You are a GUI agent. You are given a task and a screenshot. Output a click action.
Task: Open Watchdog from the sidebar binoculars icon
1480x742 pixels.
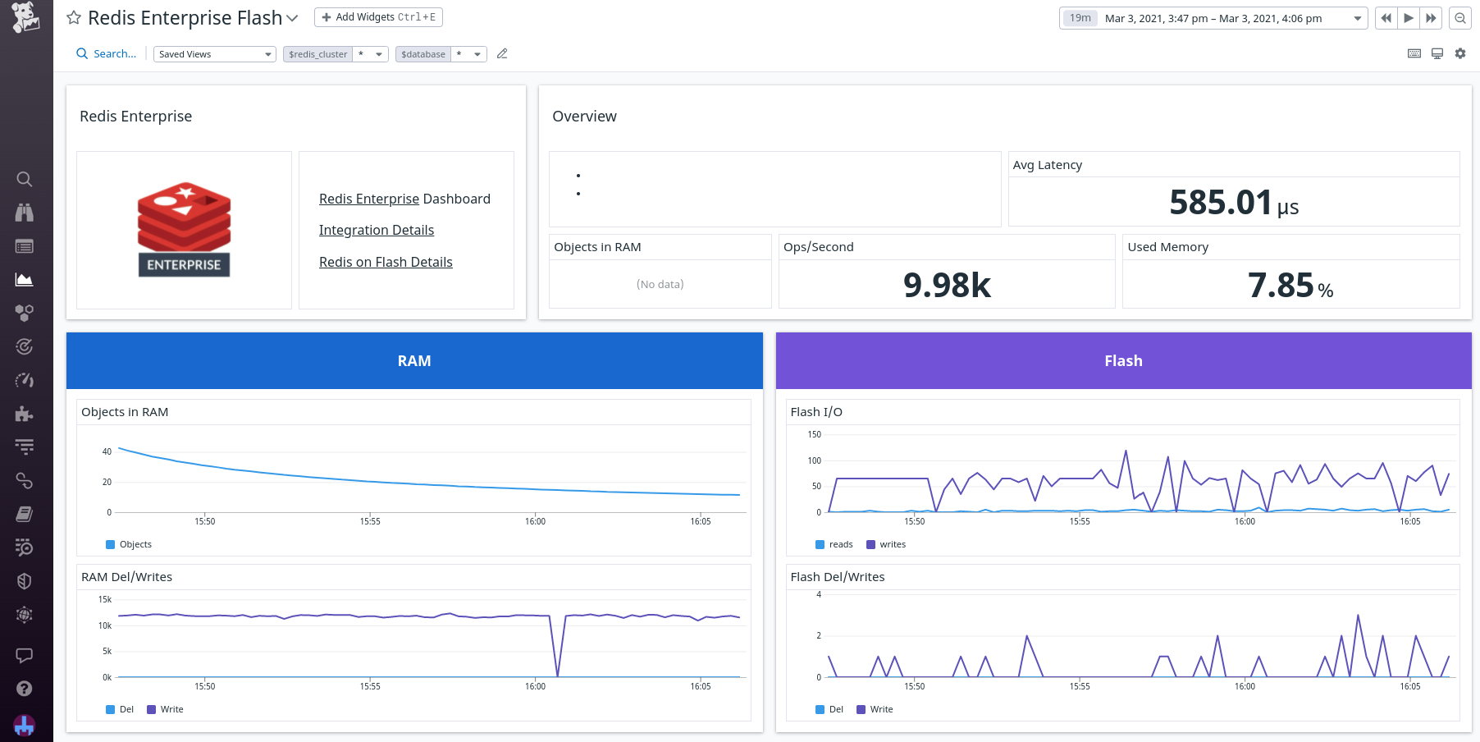tap(25, 212)
